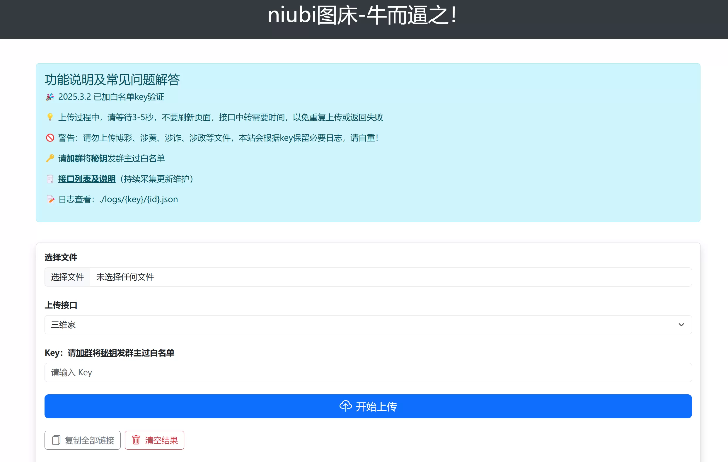Image resolution: width=728 pixels, height=462 pixels.
Task: Click the 开始上传 button
Action: [368, 406]
